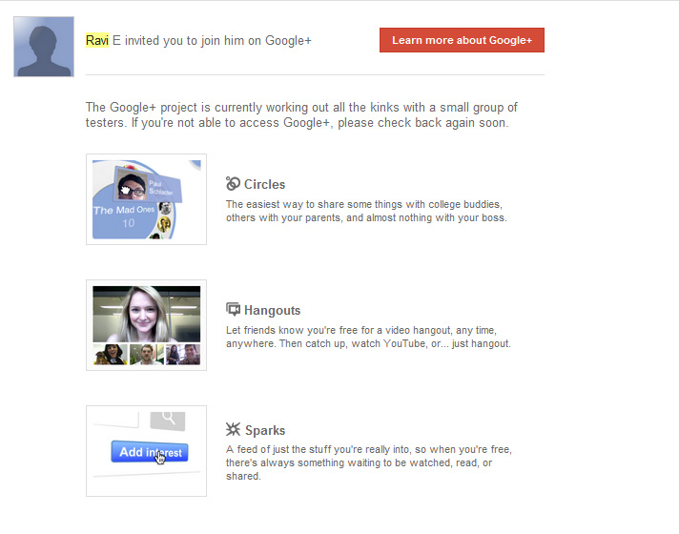The width and height of the screenshot is (679, 534).
Task: Click the small participant faces in Hangouts thumbnail
Action: click(146, 355)
